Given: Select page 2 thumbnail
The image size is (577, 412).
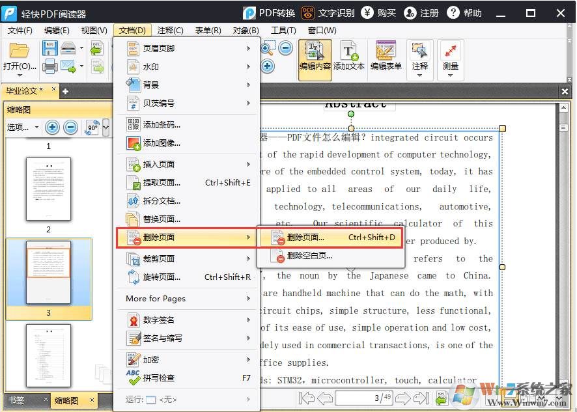Looking at the screenshot, I should (48, 189).
